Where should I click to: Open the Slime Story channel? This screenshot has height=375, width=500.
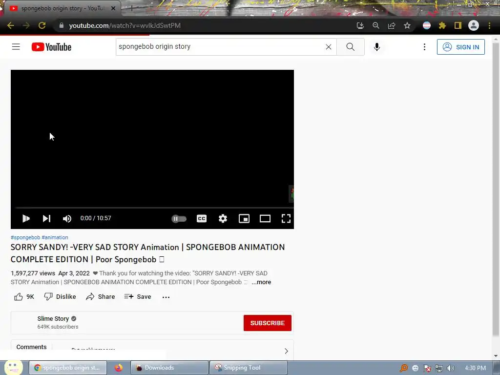pos(53,318)
